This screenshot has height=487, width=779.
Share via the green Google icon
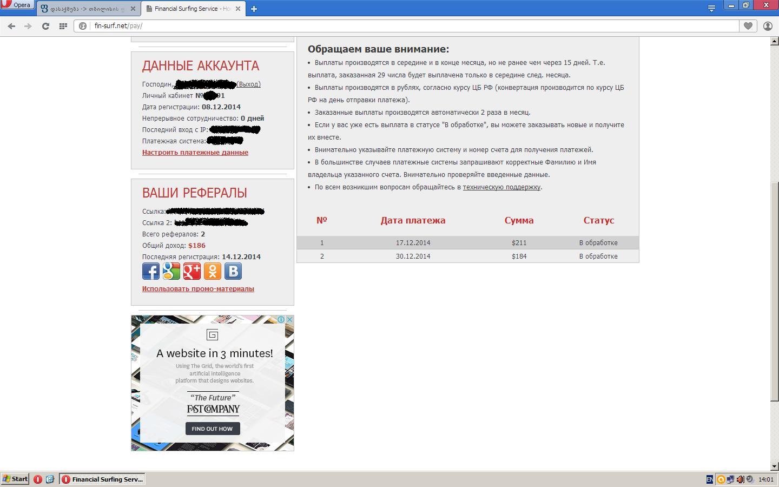coord(171,271)
